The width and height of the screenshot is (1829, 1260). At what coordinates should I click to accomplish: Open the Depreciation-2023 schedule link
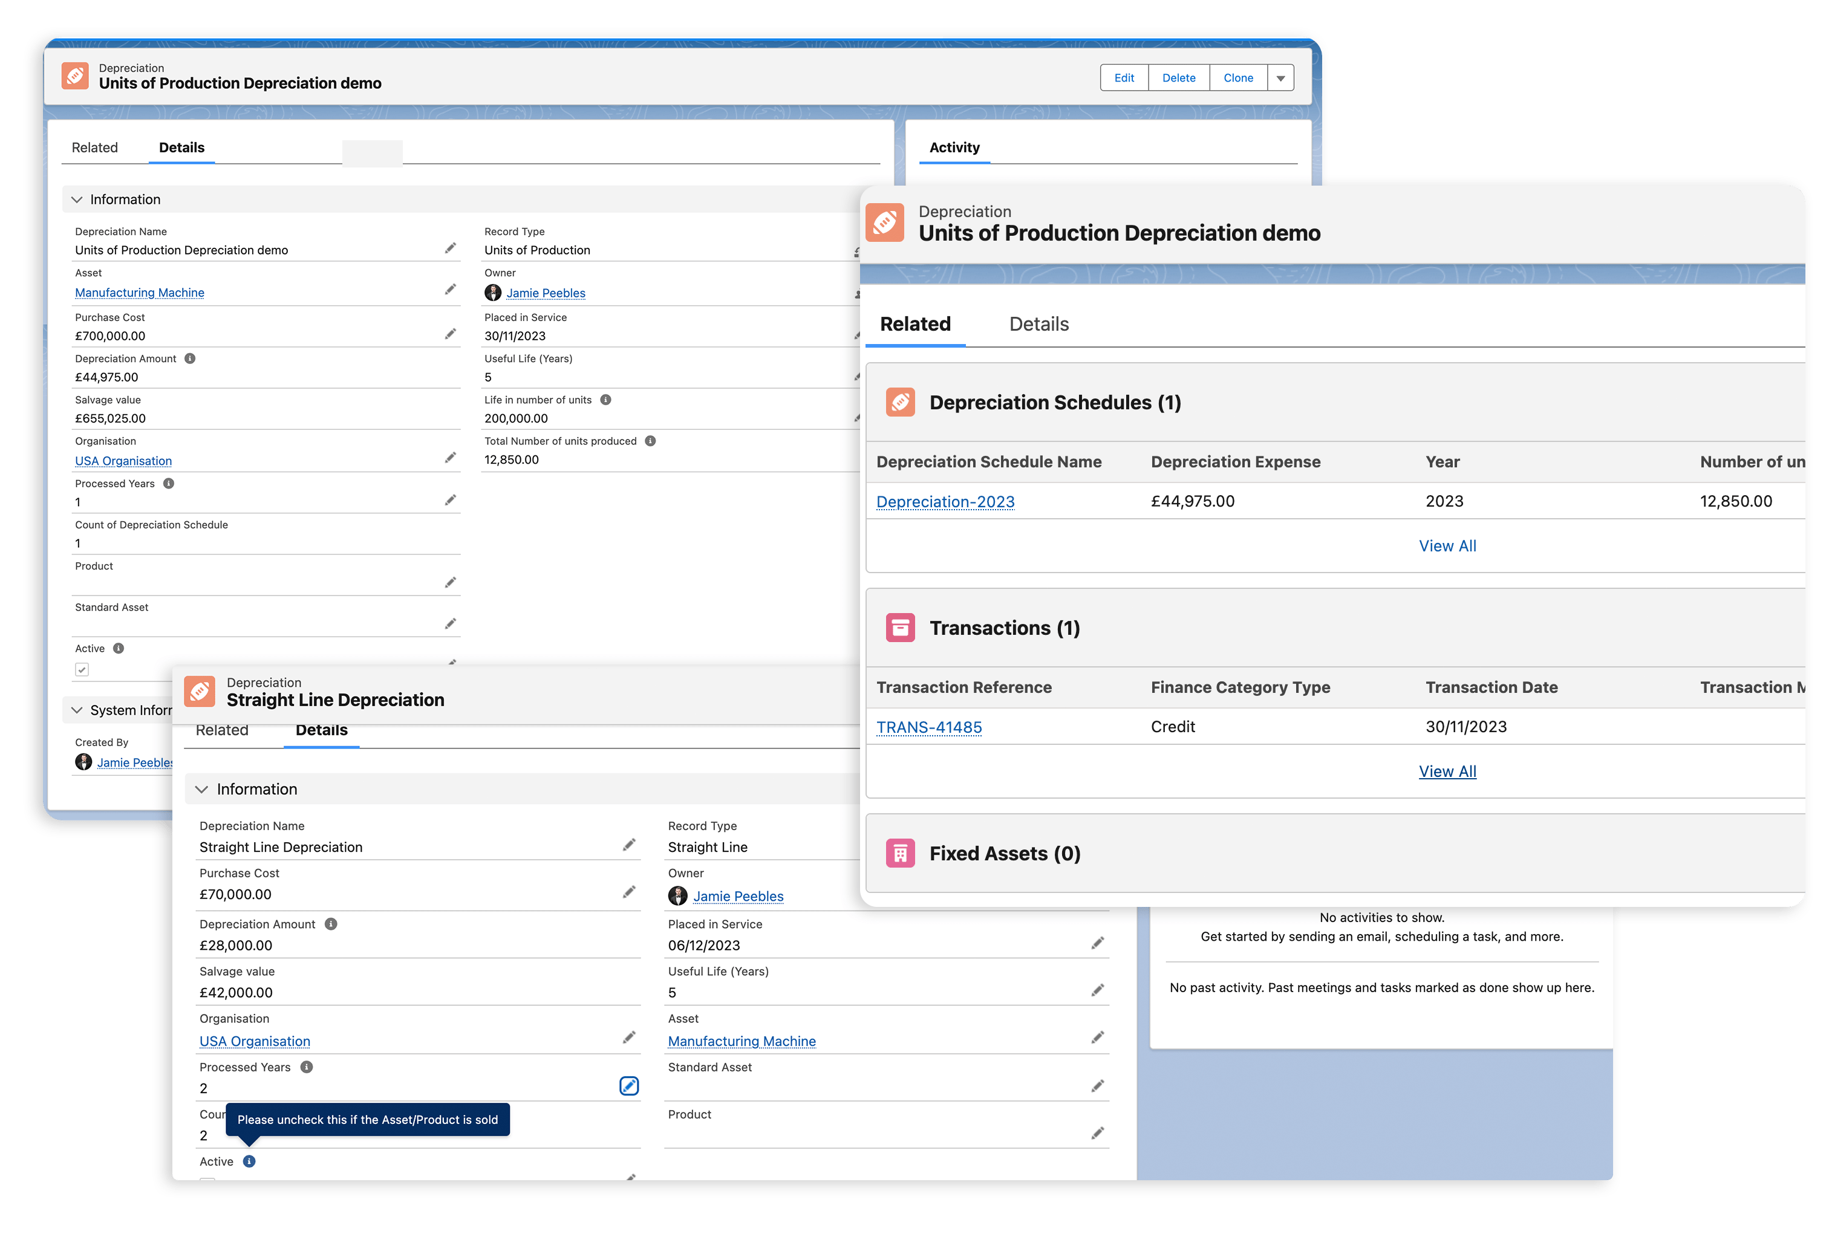(945, 501)
